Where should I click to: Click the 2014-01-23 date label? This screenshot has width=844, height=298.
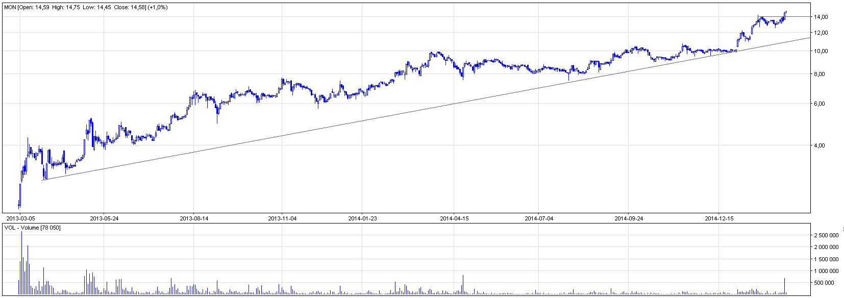(x=362, y=218)
